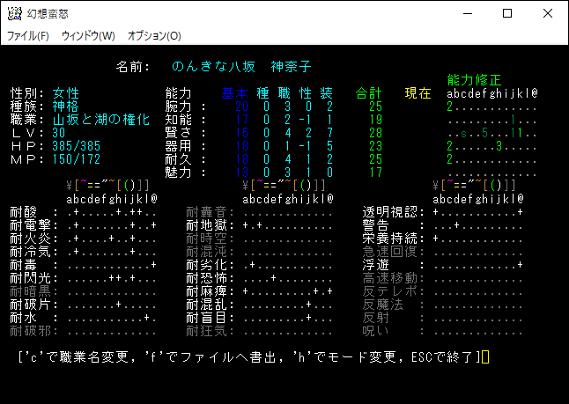The image size is (569, 404).
Task: Click the HP value 385/385
Action: click(77, 146)
